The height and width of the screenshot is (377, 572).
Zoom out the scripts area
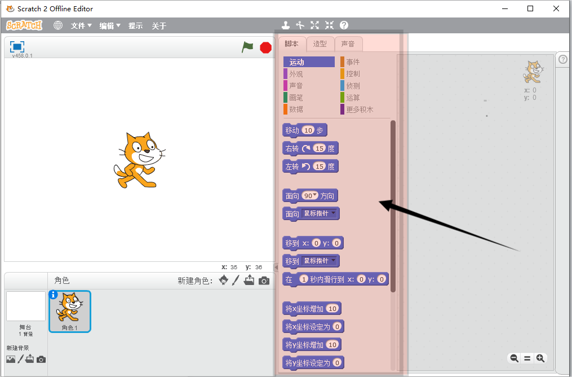515,358
